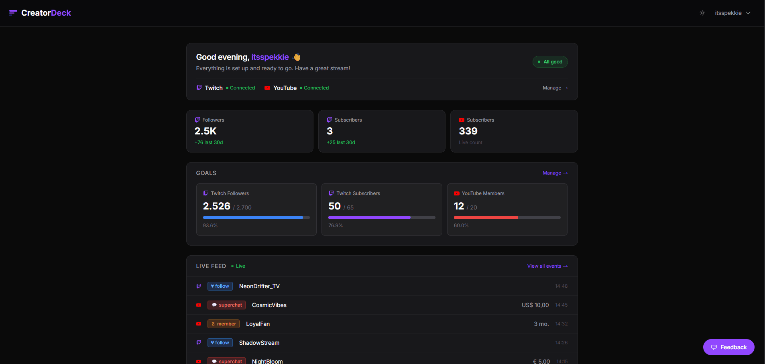Open the Feedback button
765x364 pixels.
(729, 347)
